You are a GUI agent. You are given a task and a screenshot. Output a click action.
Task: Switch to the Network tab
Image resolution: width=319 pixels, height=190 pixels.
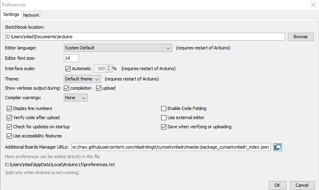[x=31, y=15]
